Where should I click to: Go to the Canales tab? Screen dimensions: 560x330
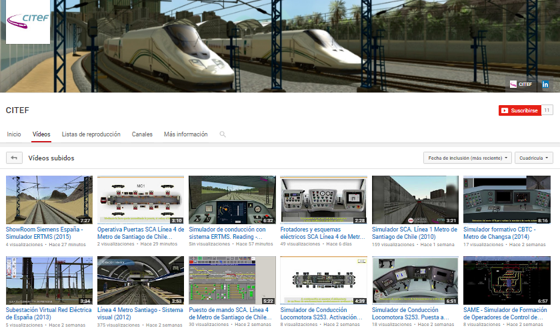142,134
